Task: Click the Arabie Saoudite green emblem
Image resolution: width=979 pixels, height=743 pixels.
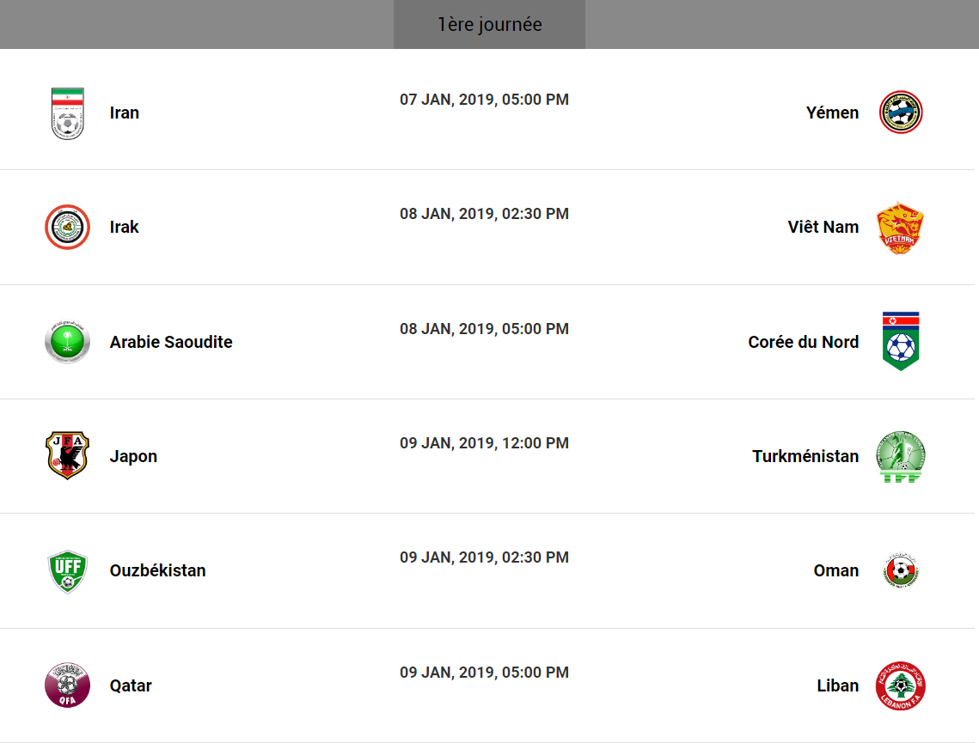Action: (x=67, y=342)
